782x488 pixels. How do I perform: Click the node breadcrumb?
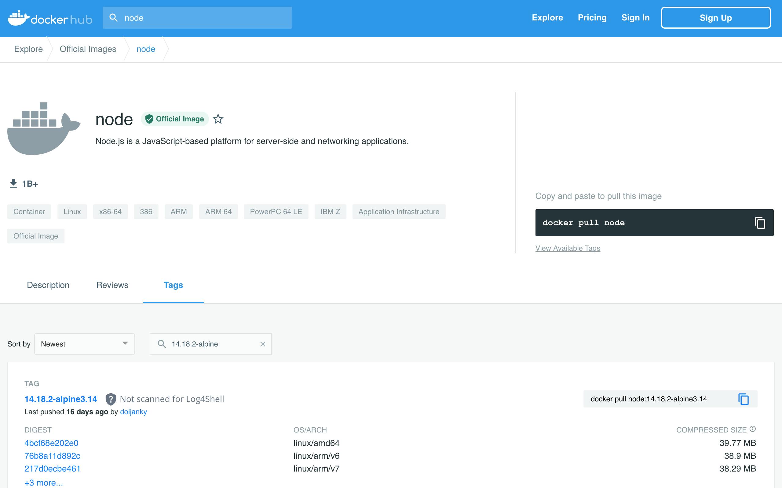pos(146,49)
